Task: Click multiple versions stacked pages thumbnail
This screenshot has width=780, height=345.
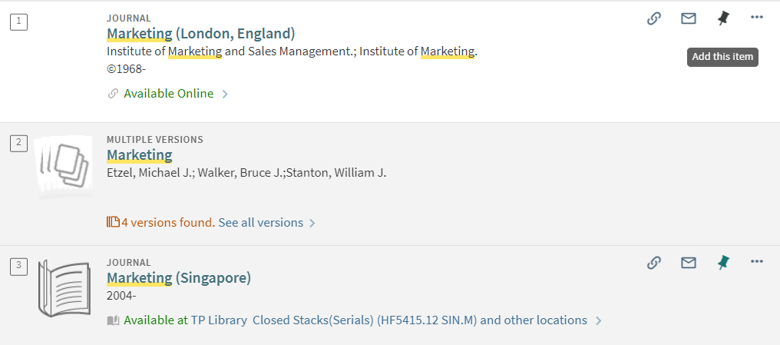Action: 63,168
